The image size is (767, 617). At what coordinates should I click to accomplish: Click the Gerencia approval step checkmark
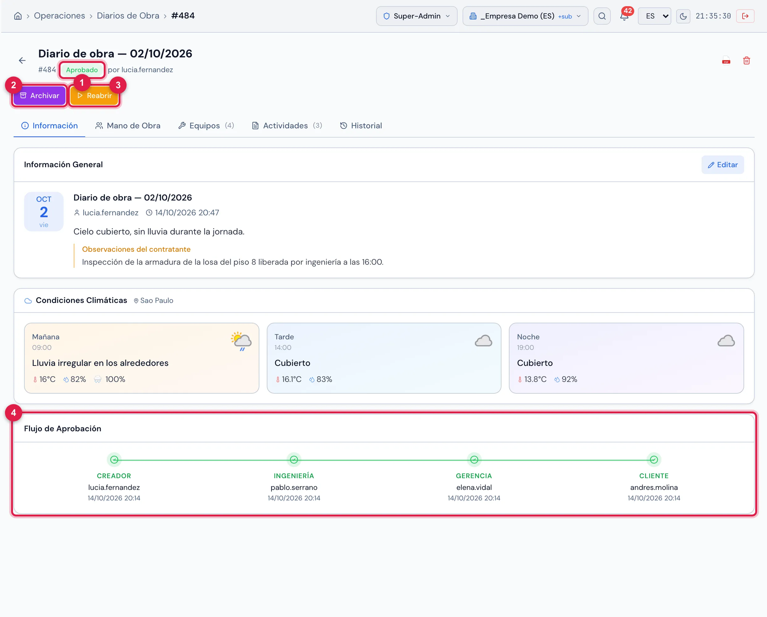point(474,460)
